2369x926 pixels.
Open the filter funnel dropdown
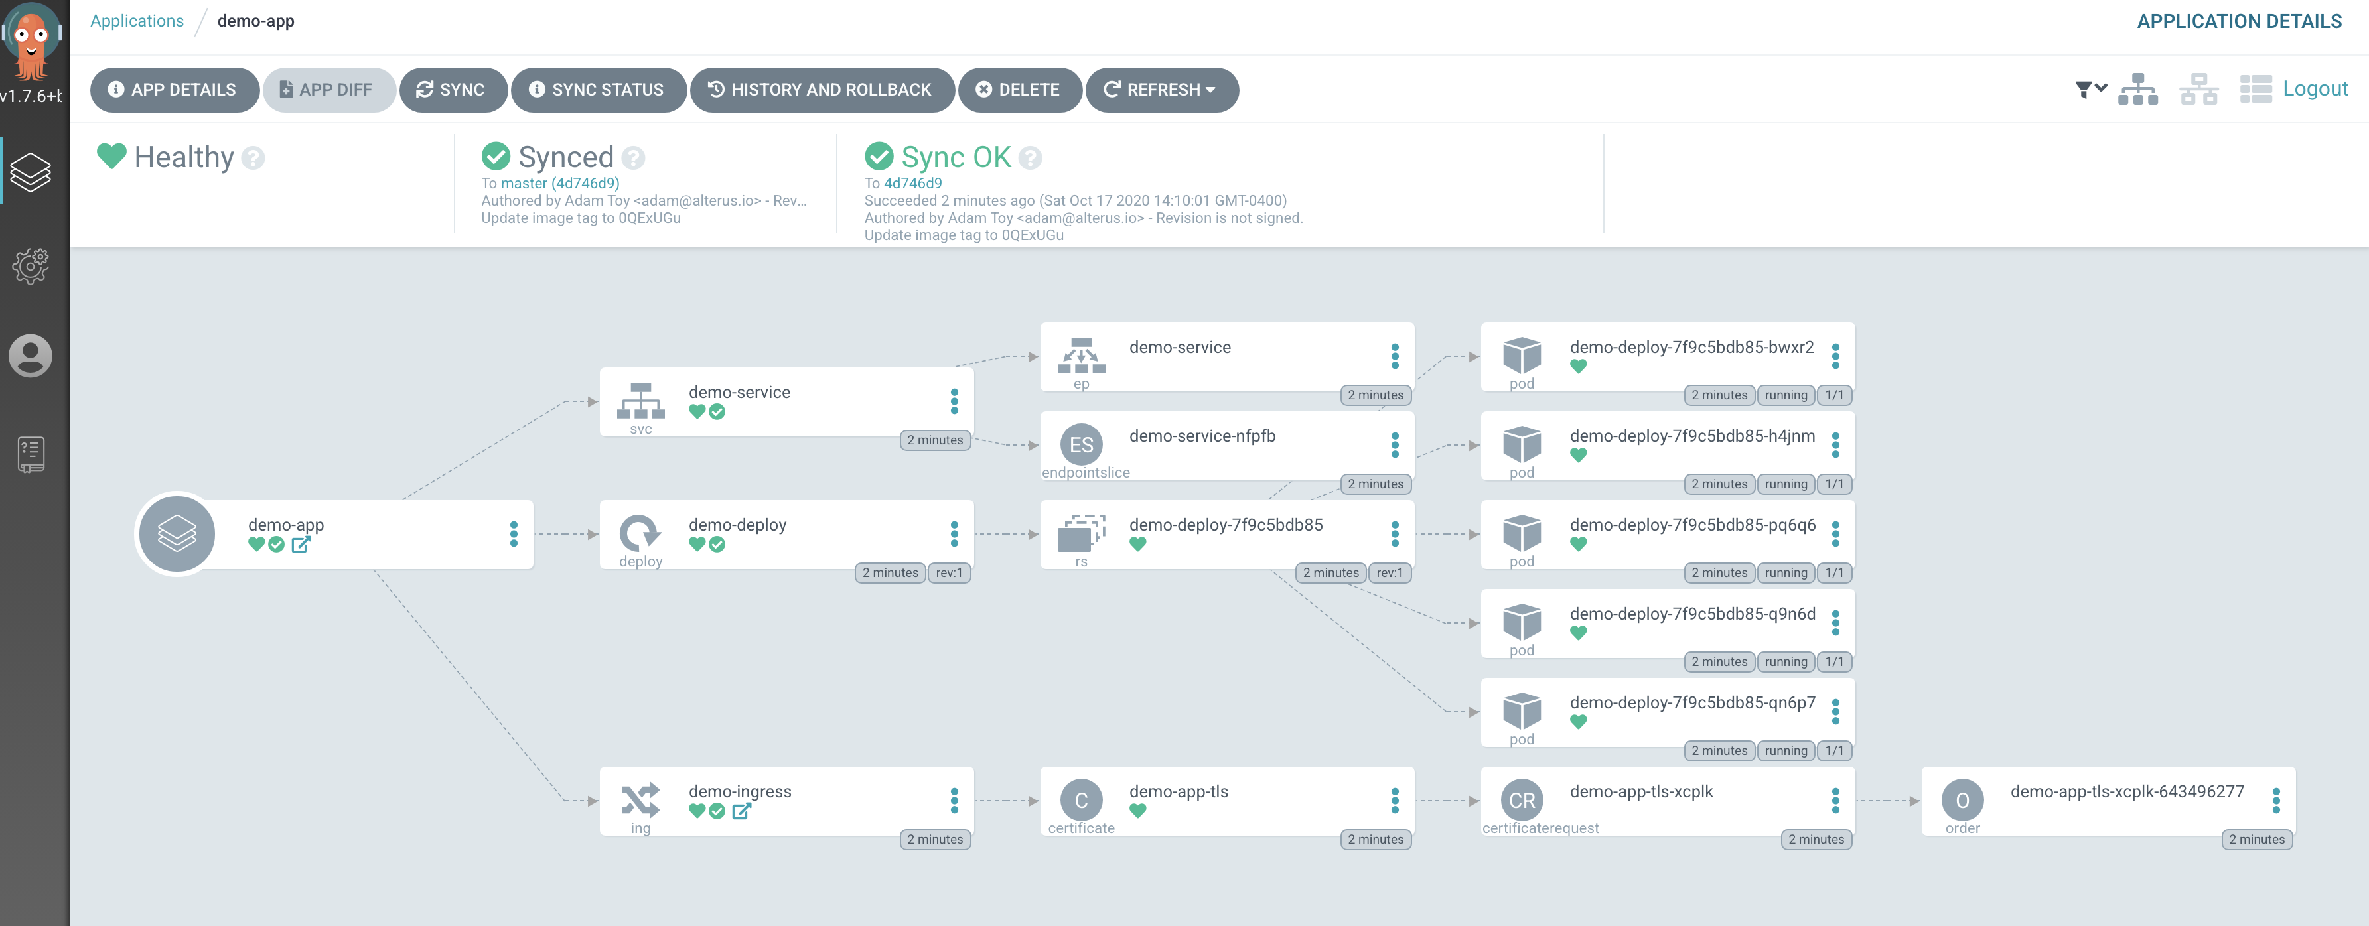click(2090, 89)
